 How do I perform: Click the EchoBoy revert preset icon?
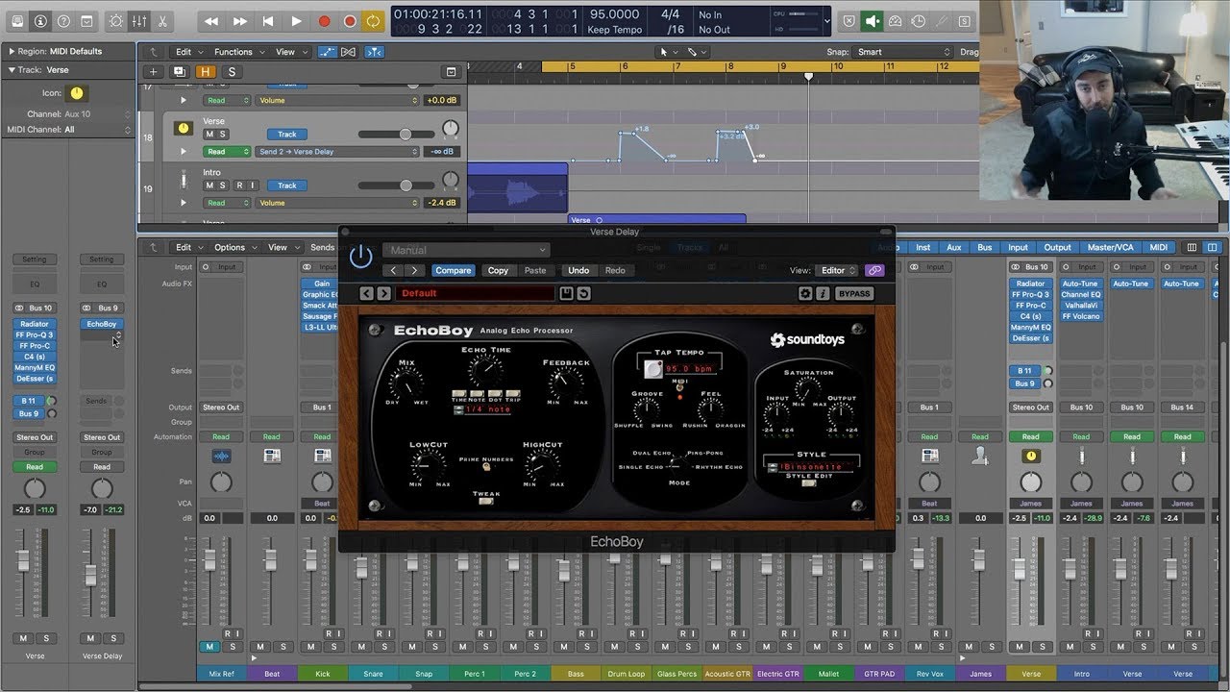point(583,293)
